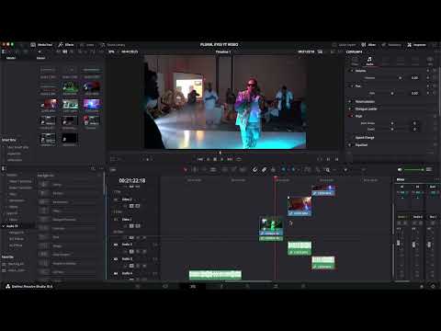Toggle the Loop playback button

coord(239,159)
